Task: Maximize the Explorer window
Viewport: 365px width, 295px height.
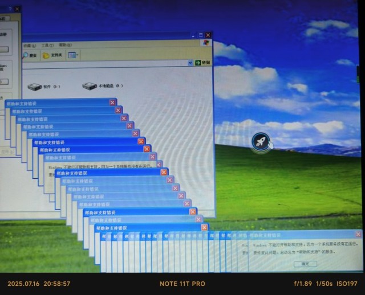Action: (201, 35)
